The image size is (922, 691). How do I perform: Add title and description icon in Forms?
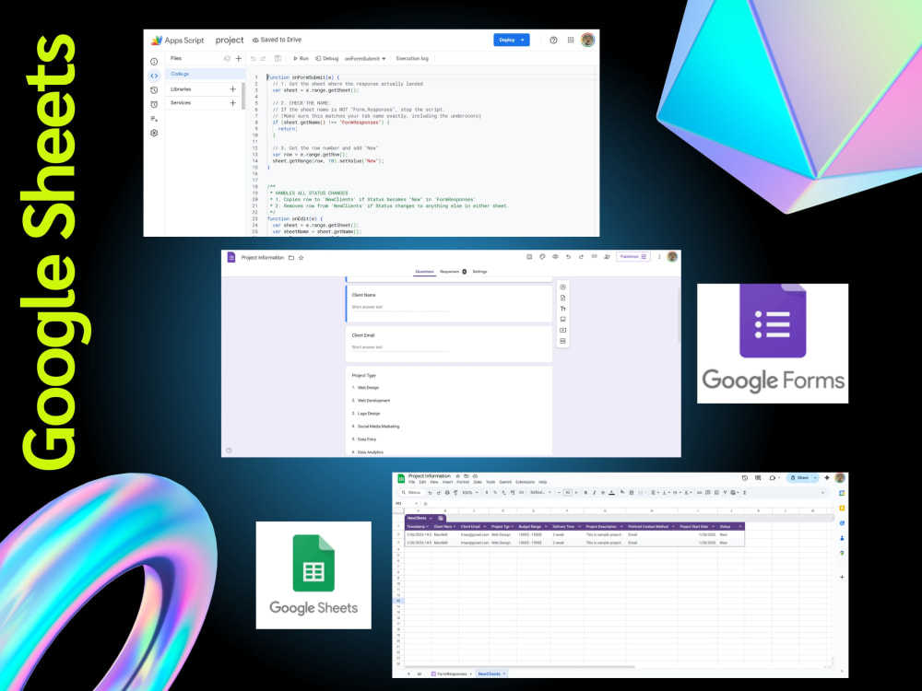pos(562,309)
